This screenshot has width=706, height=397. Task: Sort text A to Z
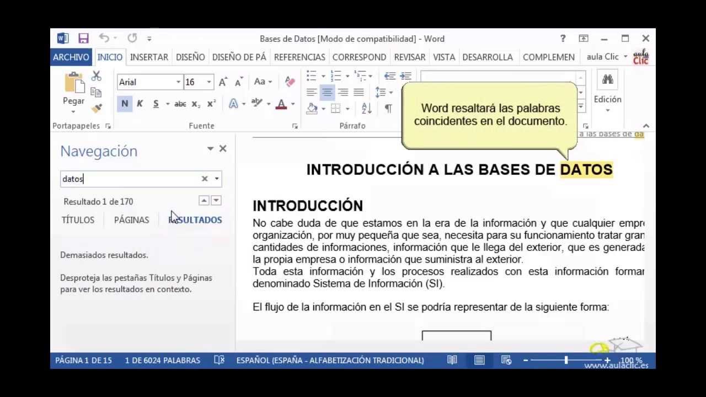tap(367, 108)
